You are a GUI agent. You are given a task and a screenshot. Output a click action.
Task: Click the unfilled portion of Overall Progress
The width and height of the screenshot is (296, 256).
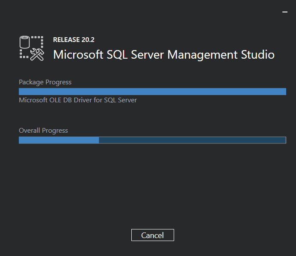click(192, 140)
